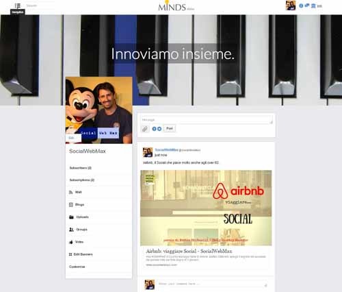Click the Blogs page icon

tap(71, 205)
